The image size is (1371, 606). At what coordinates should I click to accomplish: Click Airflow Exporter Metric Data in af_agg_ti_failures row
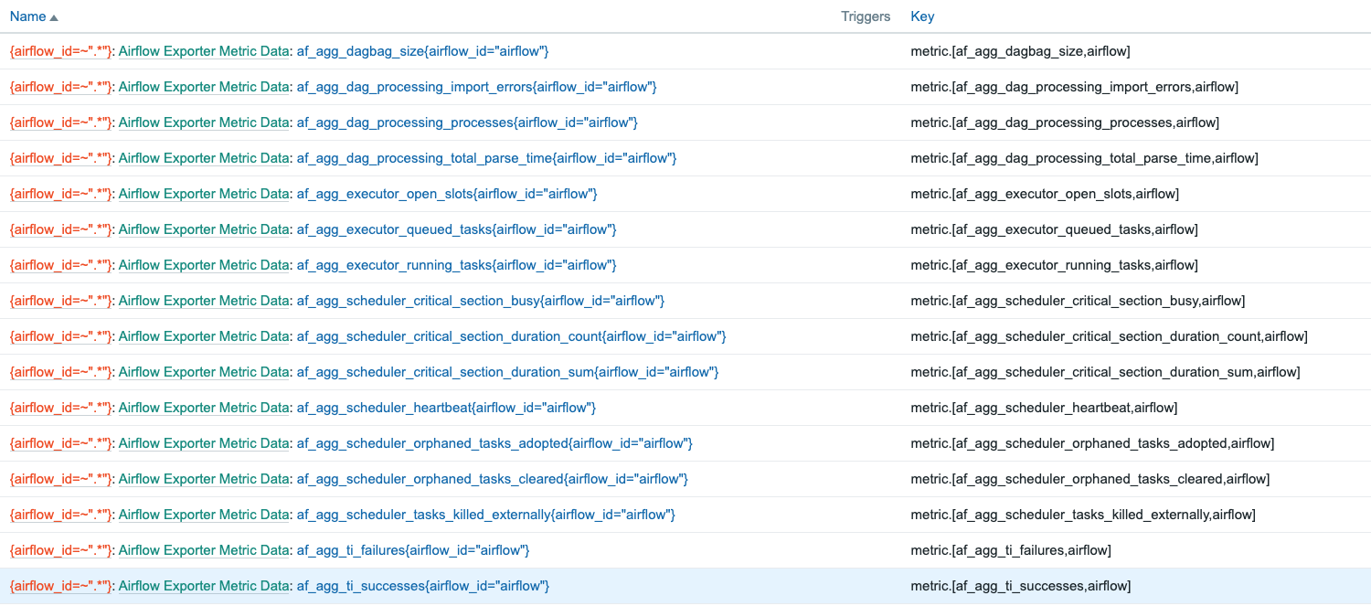204,550
